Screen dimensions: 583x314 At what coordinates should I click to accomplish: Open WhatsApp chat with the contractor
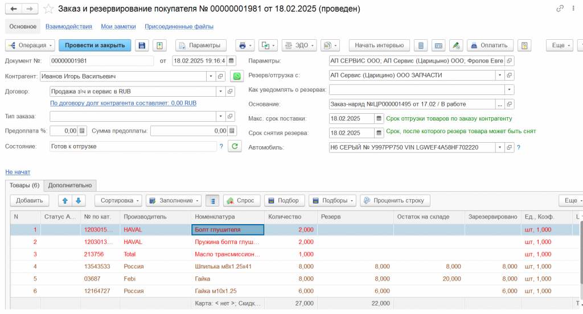point(236,76)
